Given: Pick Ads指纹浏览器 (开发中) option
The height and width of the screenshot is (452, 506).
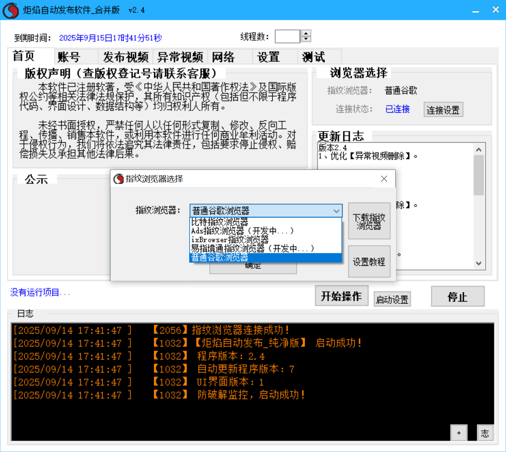Looking at the screenshot, I should 242,231.
